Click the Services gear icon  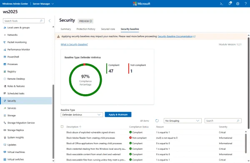(5, 108)
